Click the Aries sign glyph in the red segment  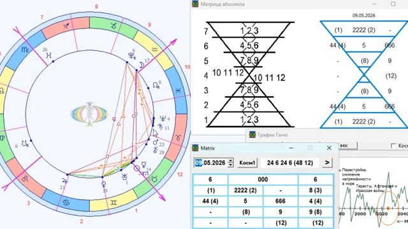tap(178, 138)
